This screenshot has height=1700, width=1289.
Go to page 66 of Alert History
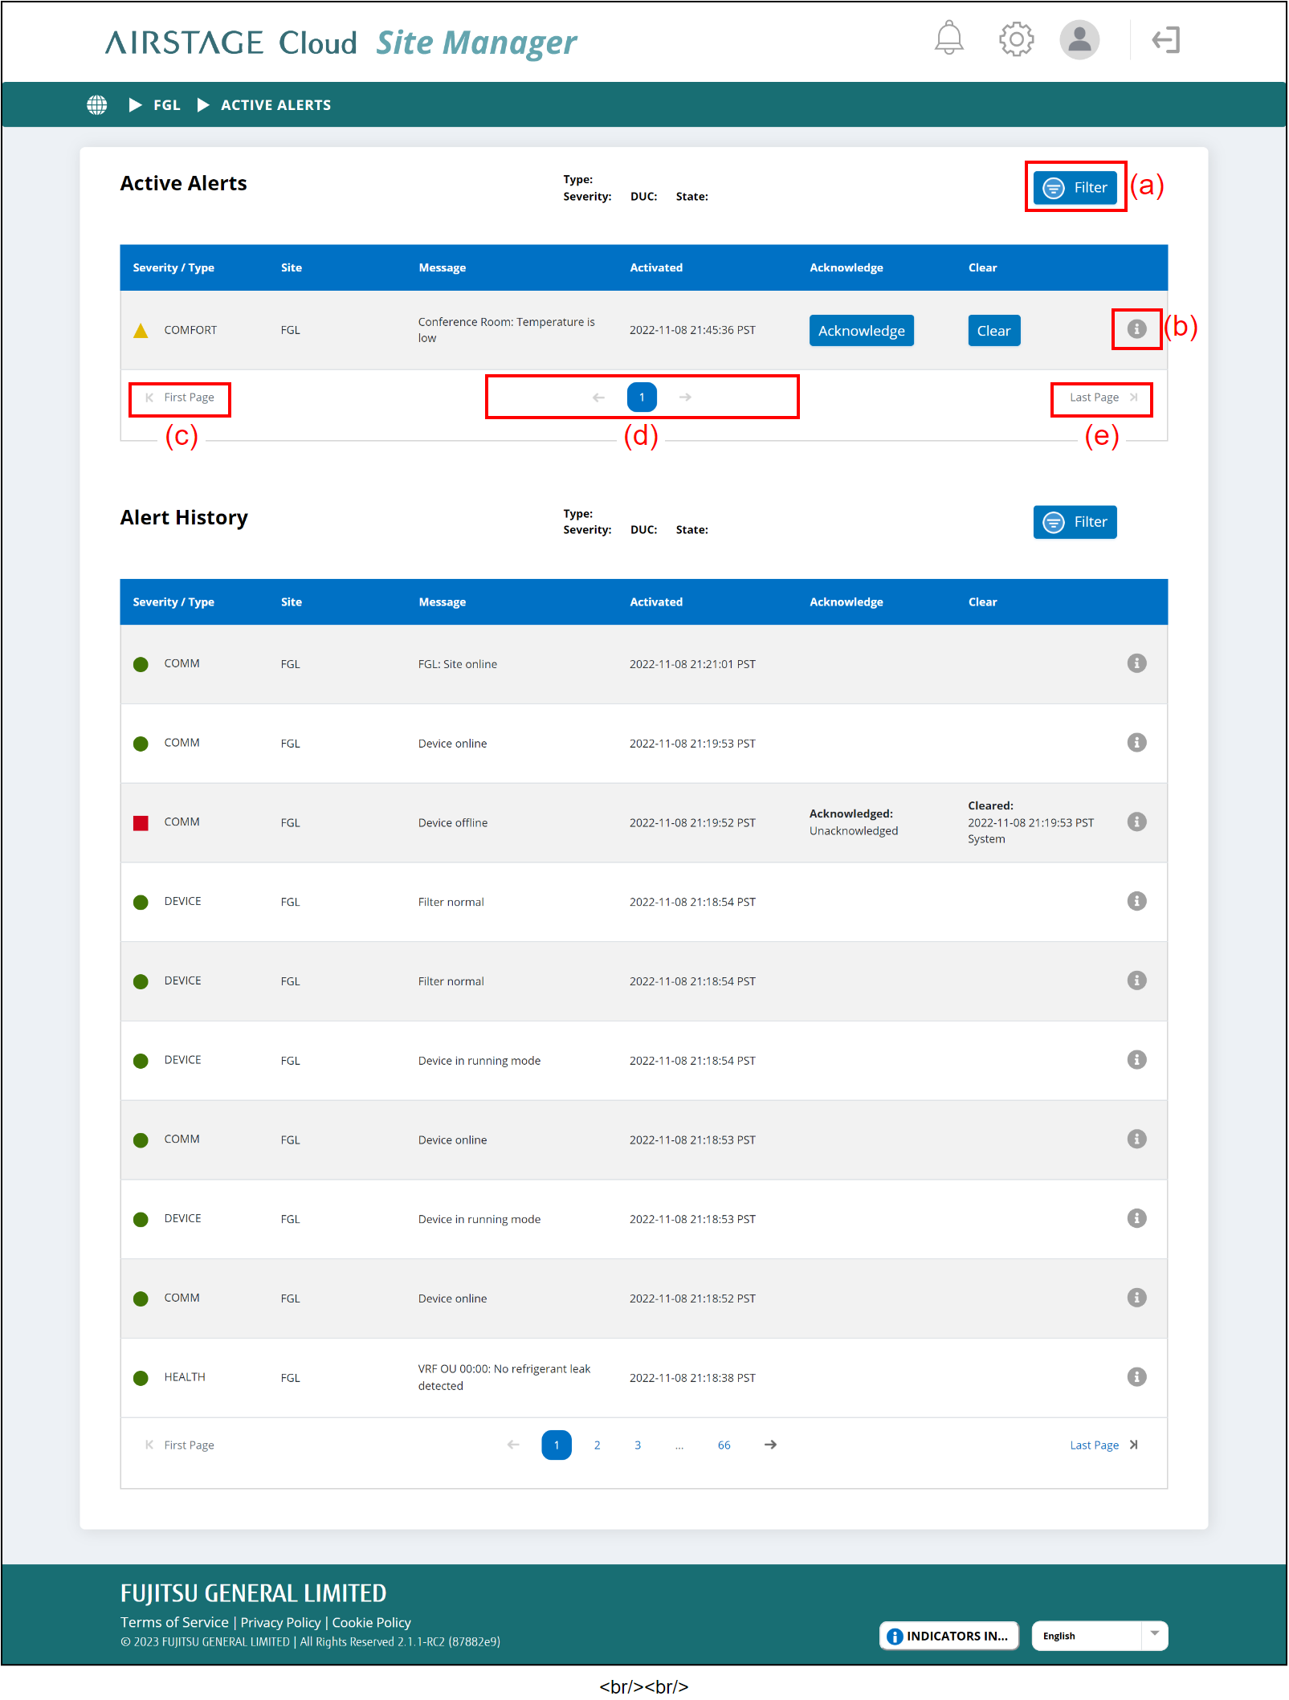click(x=724, y=1445)
